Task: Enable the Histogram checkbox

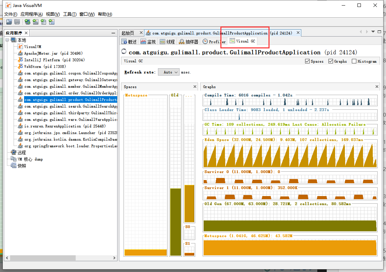Action: pyautogui.click(x=354, y=61)
